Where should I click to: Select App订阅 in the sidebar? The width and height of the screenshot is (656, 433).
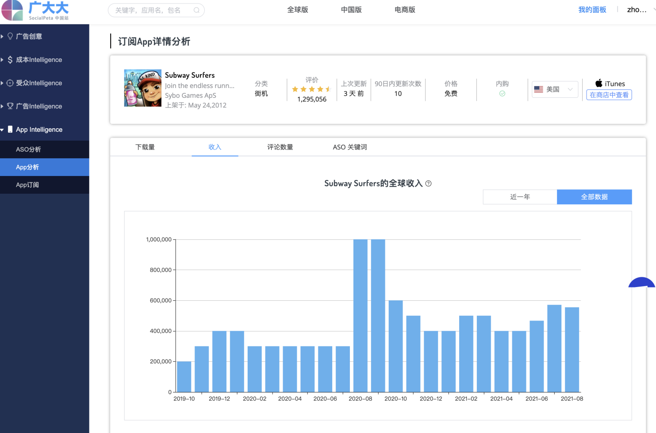44,185
